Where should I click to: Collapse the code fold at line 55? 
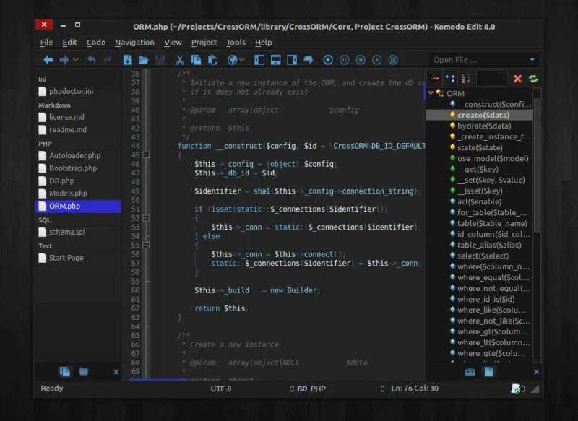point(146,246)
